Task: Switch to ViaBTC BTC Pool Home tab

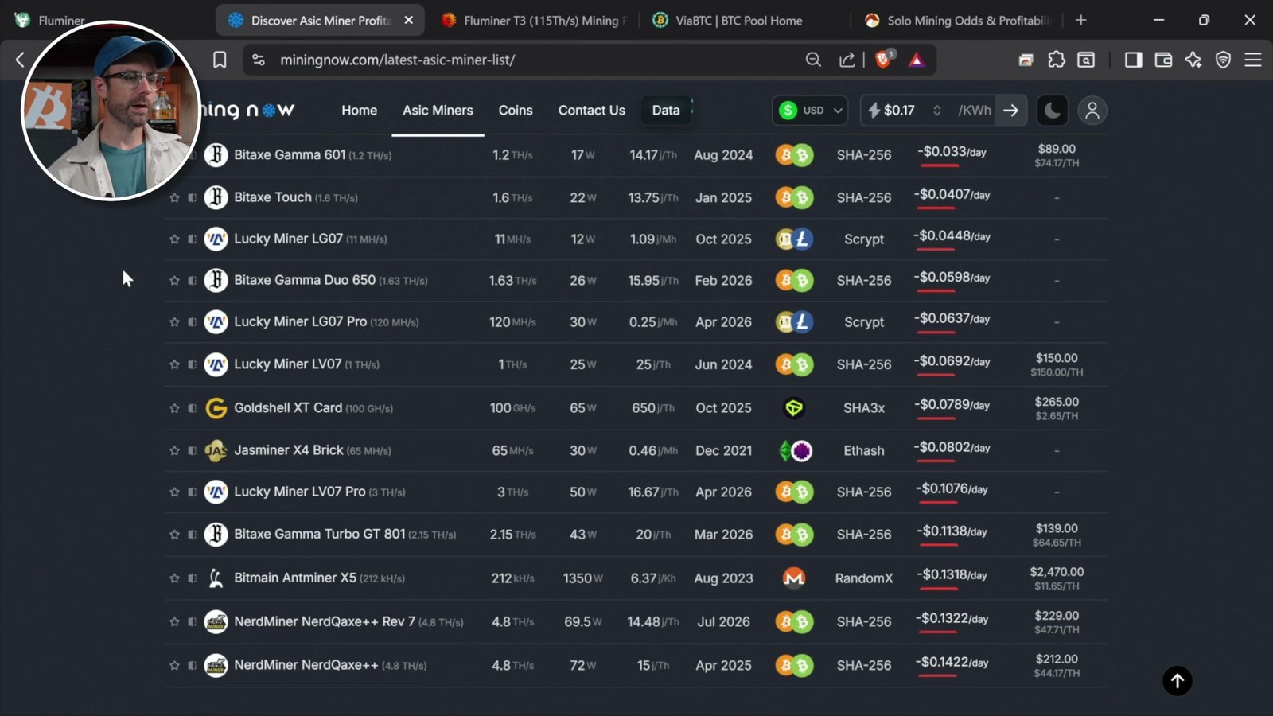Action: point(739,21)
